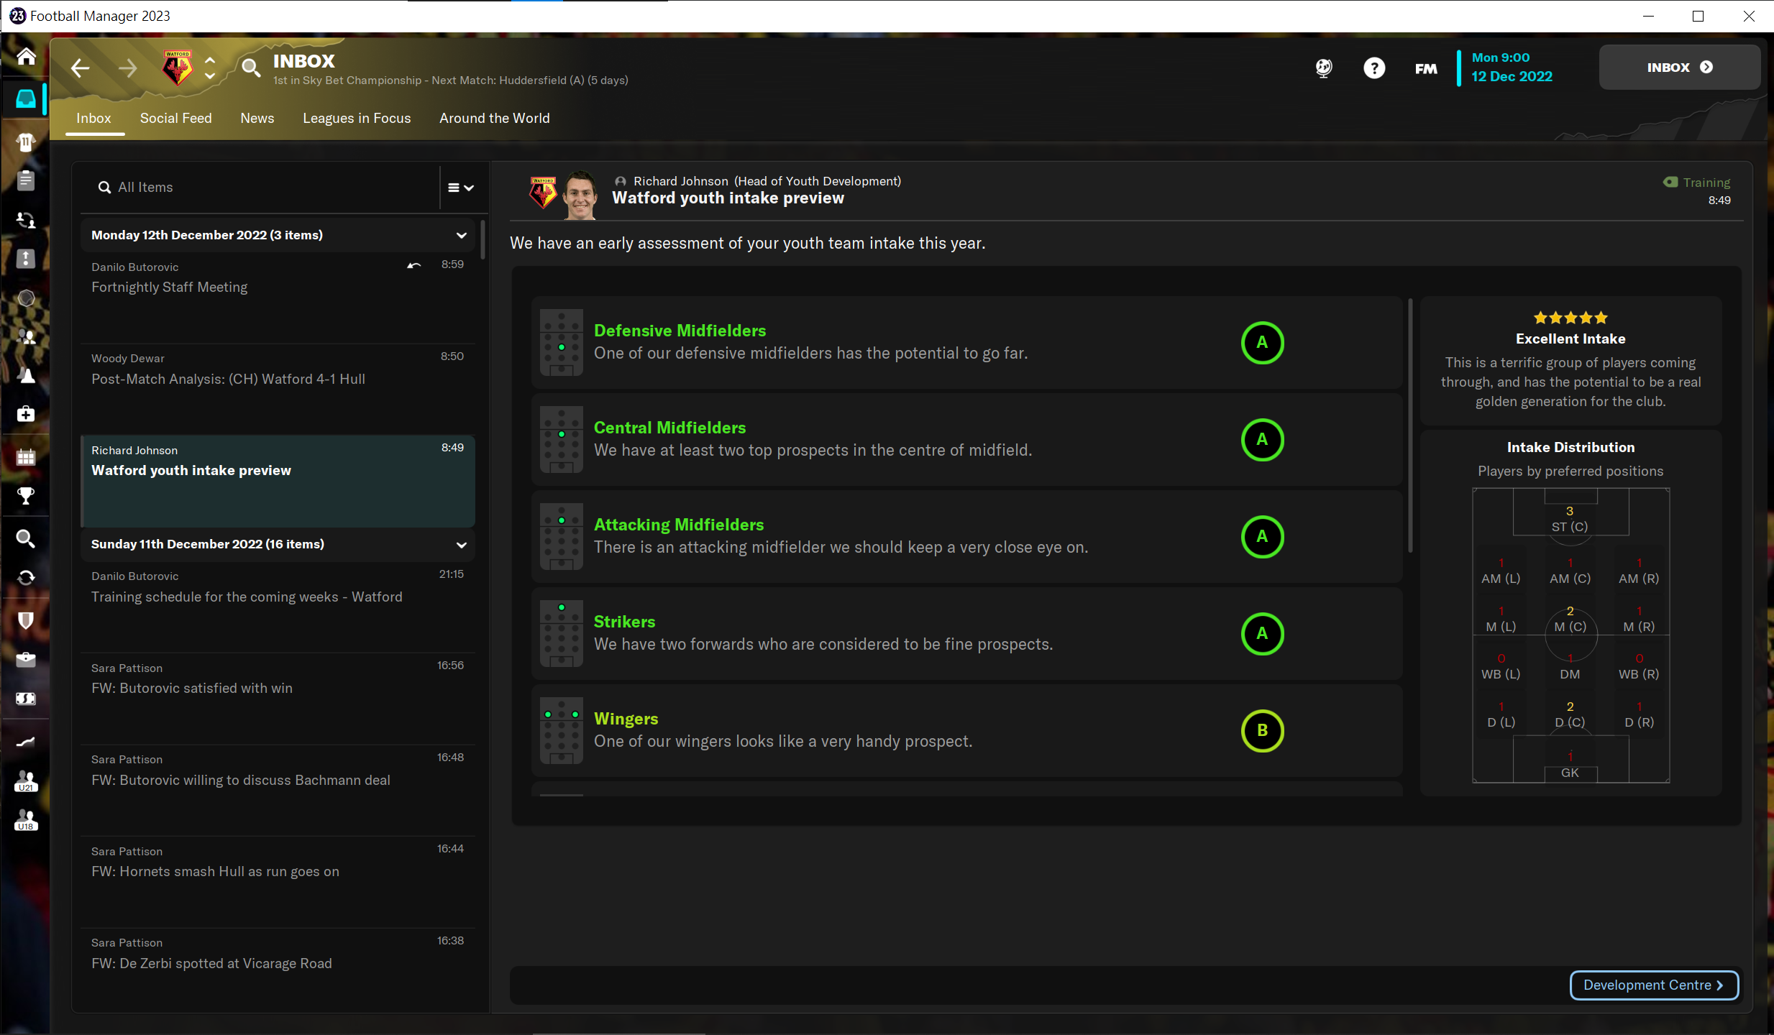The width and height of the screenshot is (1774, 1035).
Task: Click the Wingers grade B badge
Action: 1262,730
